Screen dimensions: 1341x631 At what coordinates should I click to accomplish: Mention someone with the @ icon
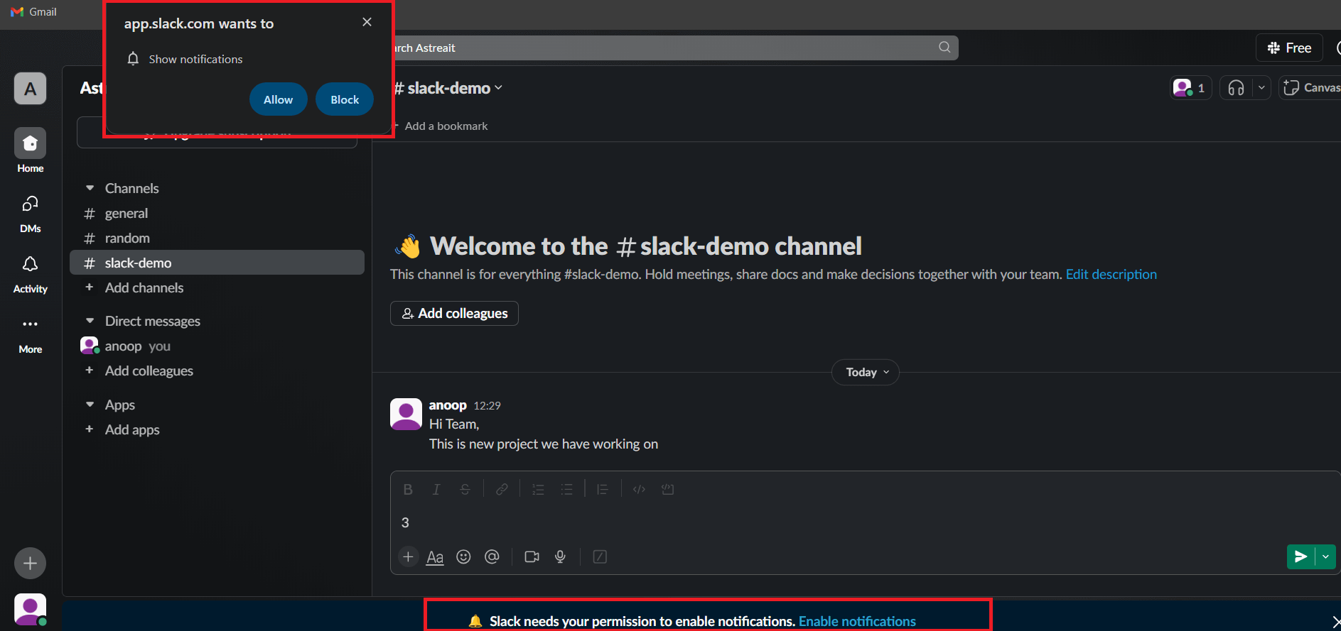[492, 556]
